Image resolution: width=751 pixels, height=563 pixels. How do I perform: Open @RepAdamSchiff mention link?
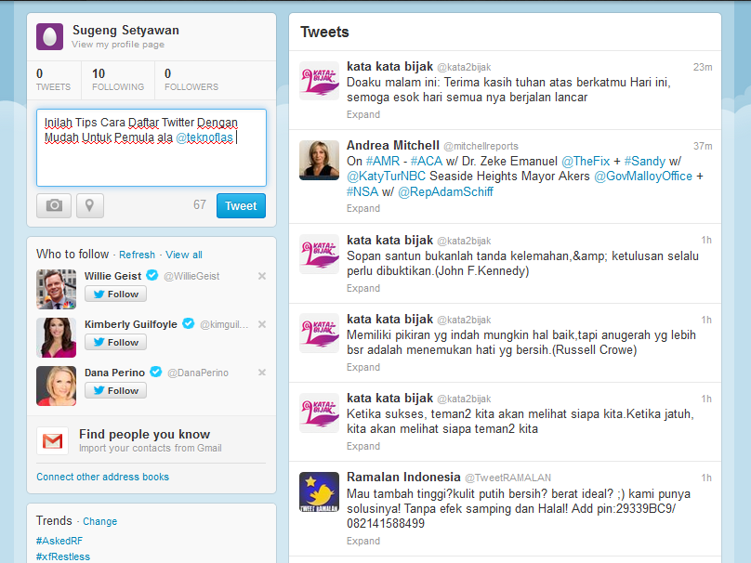(x=445, y=191)
